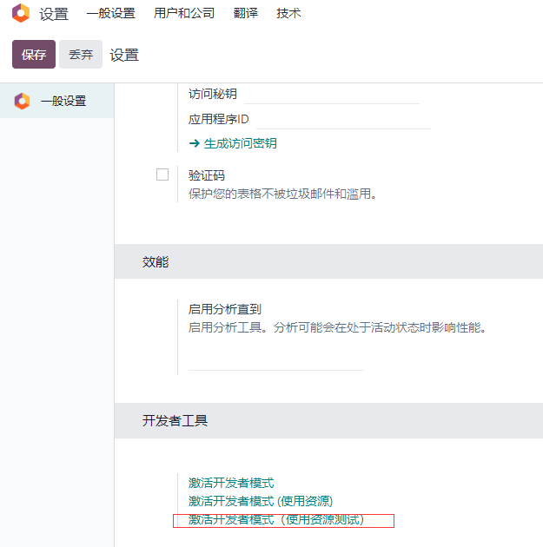Screen dimensions: 543x547
Task: Click the 访问秘钥 input field
Action: (332, 95)
